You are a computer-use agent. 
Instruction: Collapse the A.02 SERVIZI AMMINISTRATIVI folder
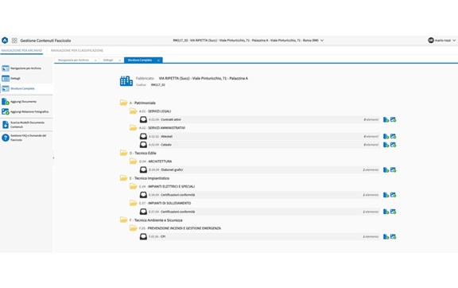click(x=134, y=128)
